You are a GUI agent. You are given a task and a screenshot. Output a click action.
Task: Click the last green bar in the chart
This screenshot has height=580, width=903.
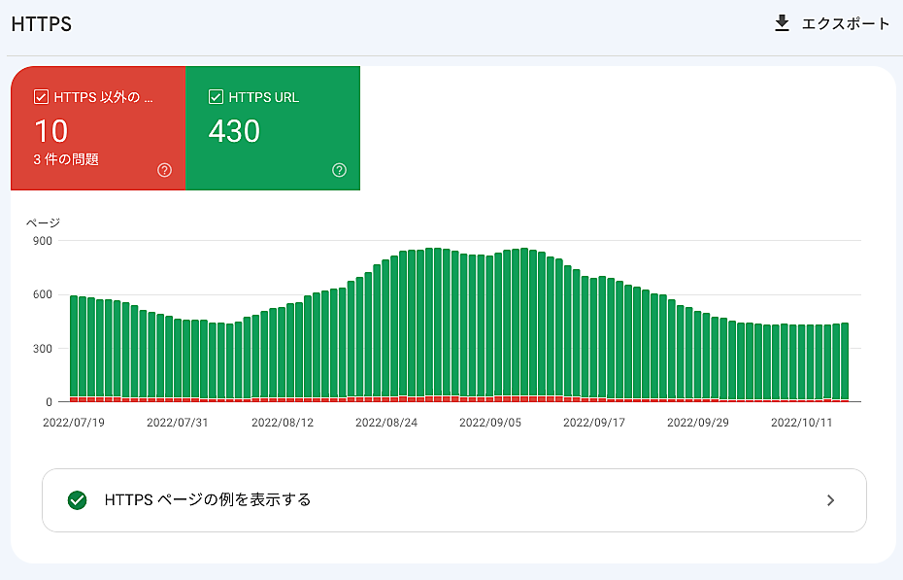click(845, 359)
